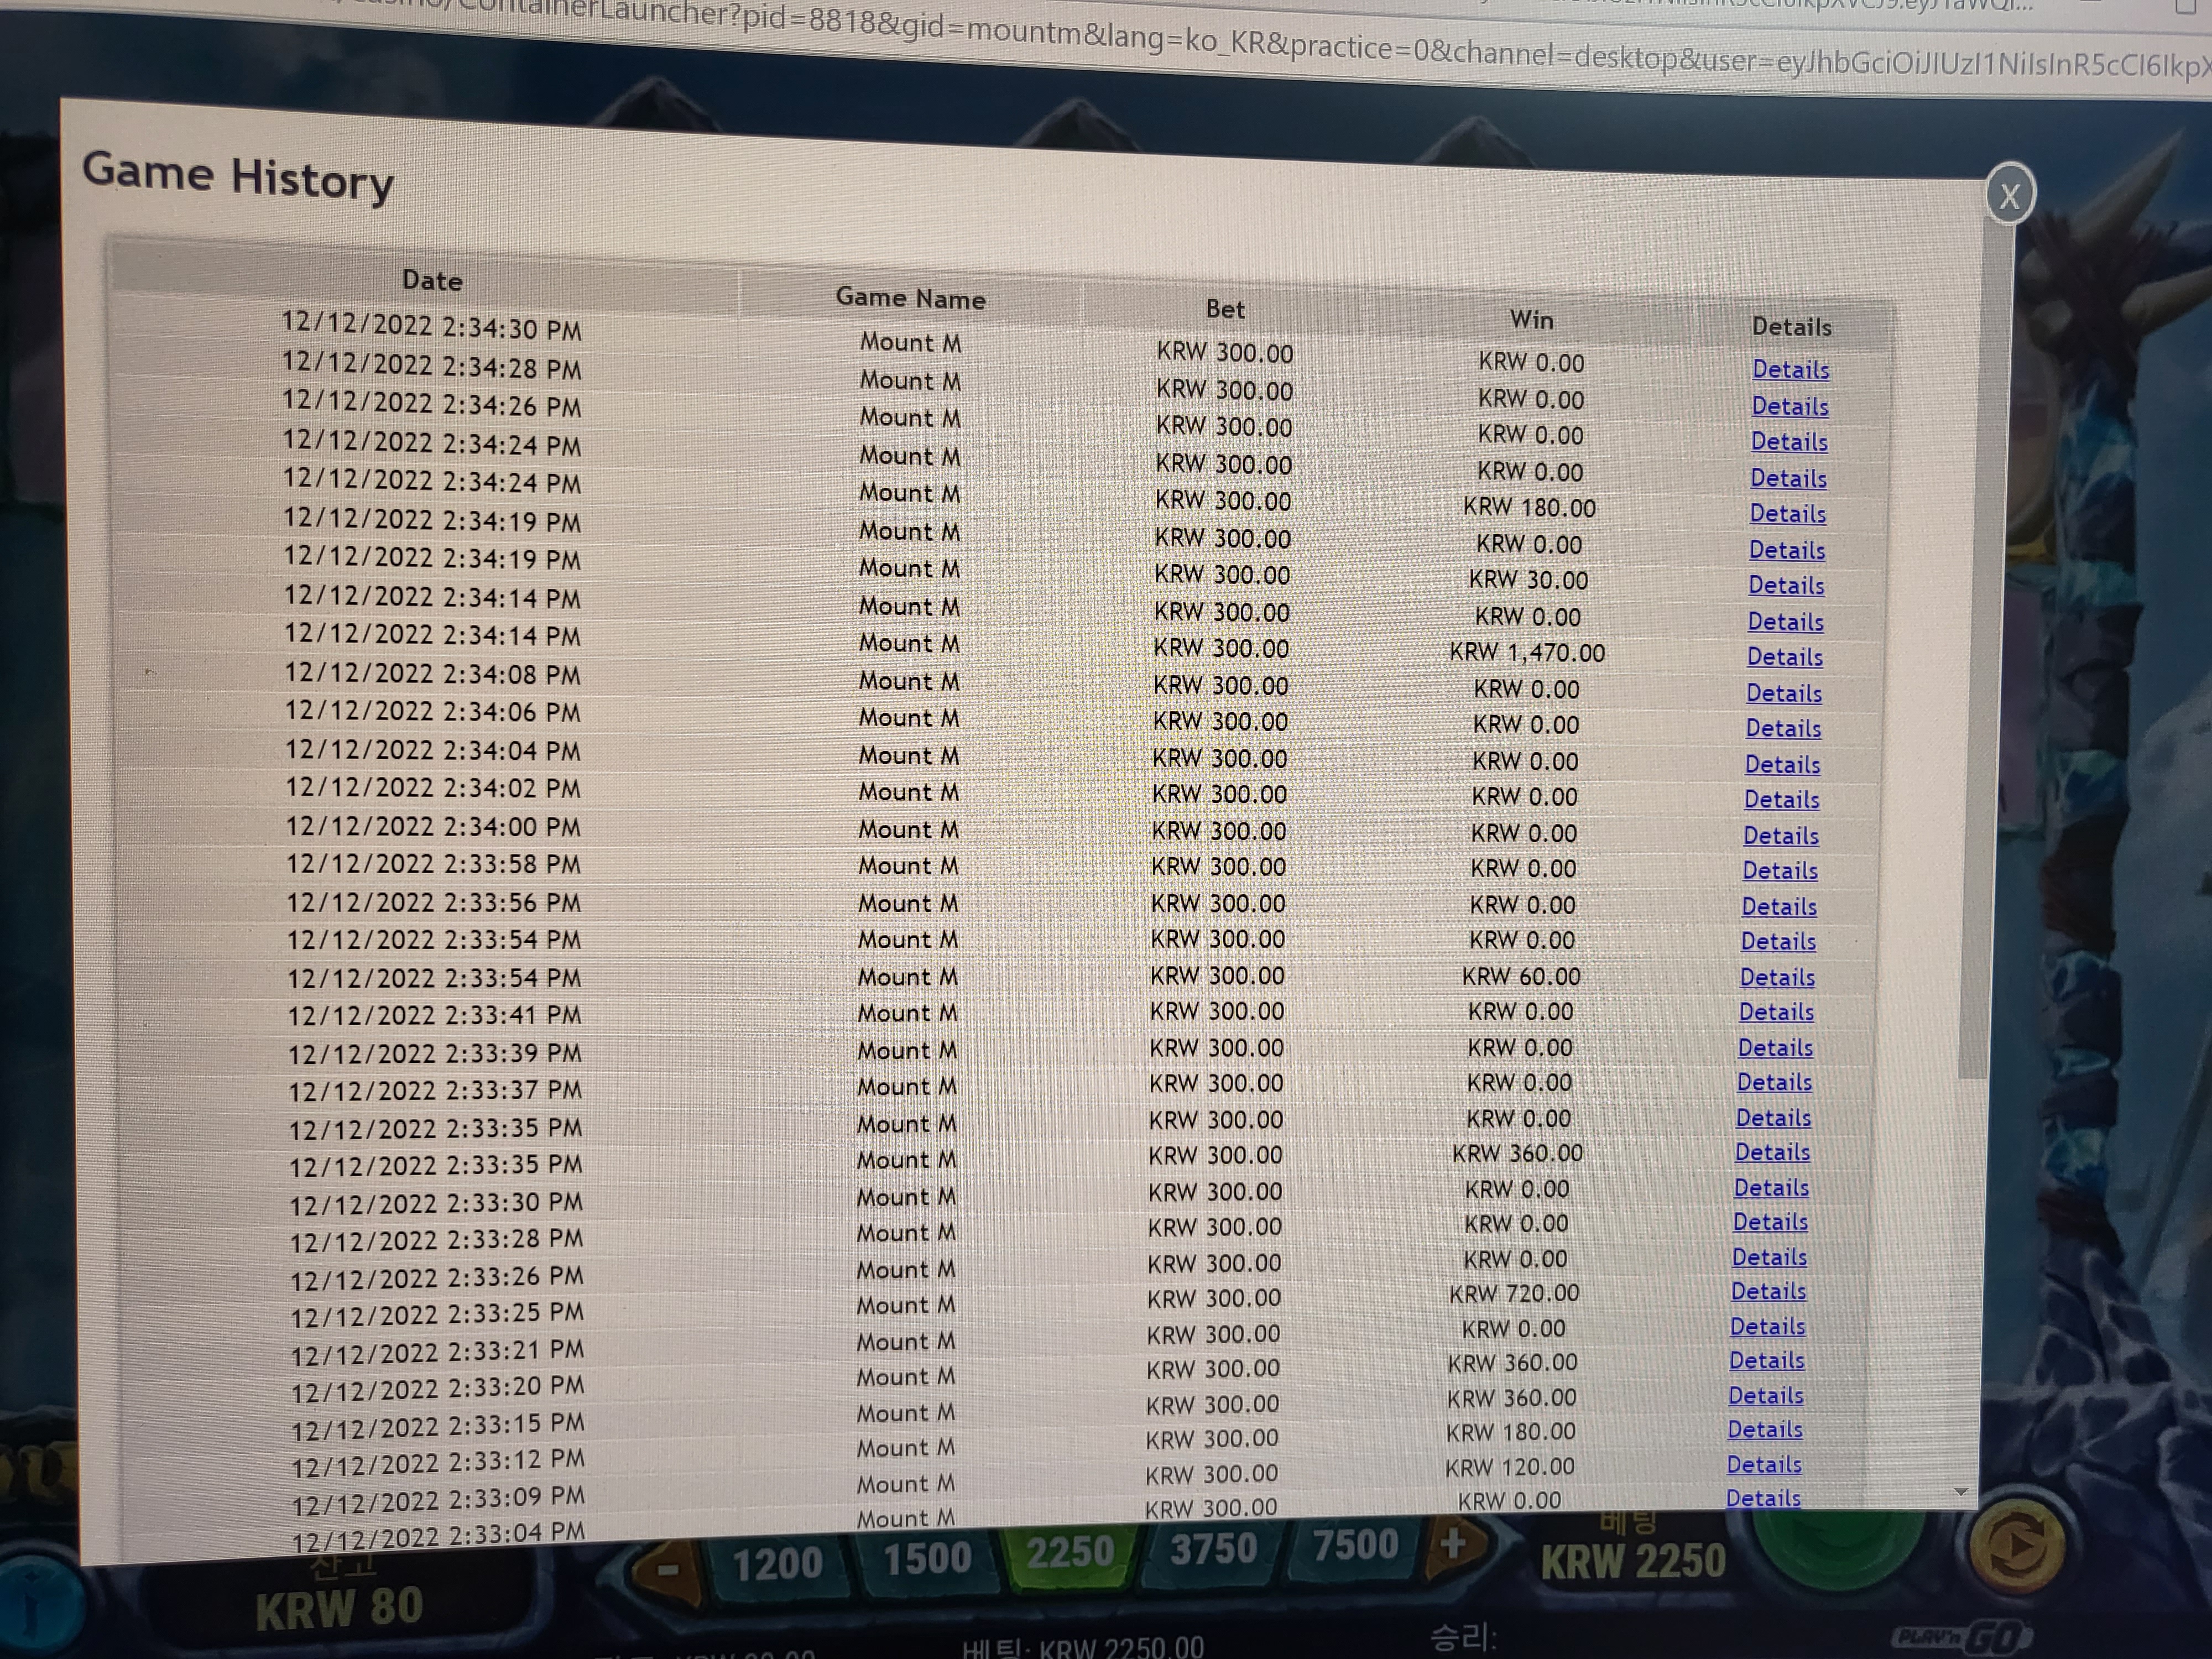
Task: Open Details for the 2:34:28 PM round
Action: (1790, 406)
